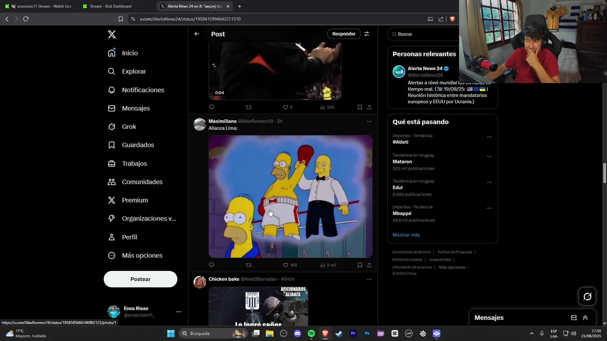The width and height of the screenshot is (607, 341).
Task: Bookmark Maximiliano's post
Action: [x=360, y=265]
